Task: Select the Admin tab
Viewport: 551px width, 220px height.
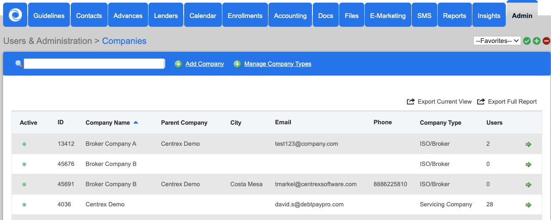Action: coord(522,15)
